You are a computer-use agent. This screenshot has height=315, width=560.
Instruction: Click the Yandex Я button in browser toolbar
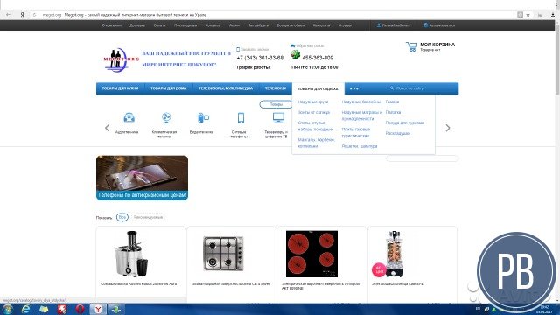coord(22,15)
